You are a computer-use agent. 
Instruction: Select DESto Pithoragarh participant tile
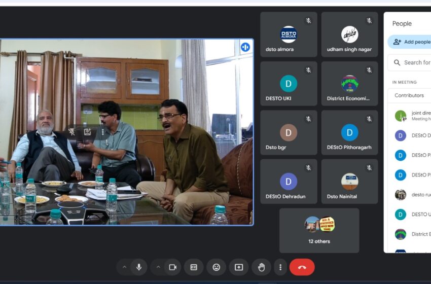click(x=349, y=134)
